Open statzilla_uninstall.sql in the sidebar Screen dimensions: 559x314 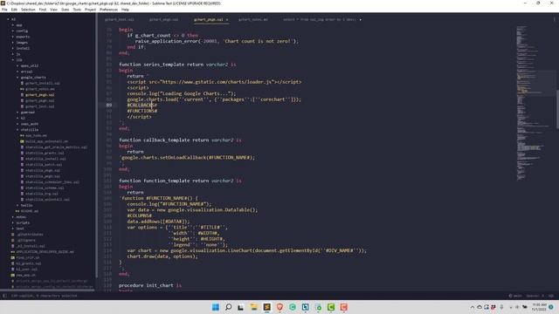coord(47,200)
